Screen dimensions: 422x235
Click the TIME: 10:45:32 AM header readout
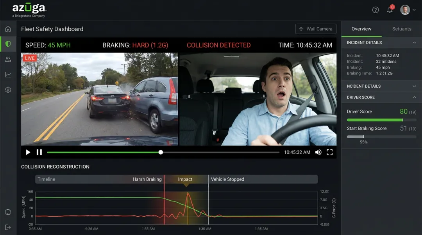(305, 45)
